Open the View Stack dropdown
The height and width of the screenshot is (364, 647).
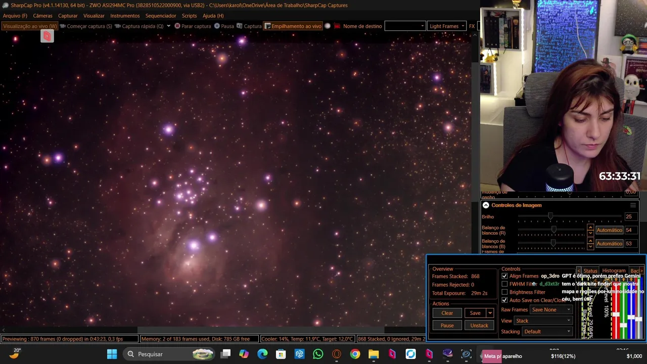pos(543,321)
